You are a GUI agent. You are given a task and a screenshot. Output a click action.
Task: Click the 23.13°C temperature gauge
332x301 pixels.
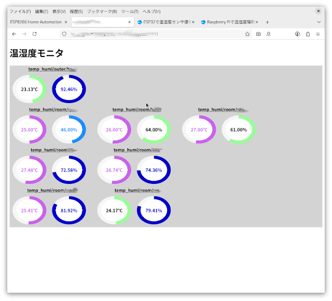pos(30,89)
